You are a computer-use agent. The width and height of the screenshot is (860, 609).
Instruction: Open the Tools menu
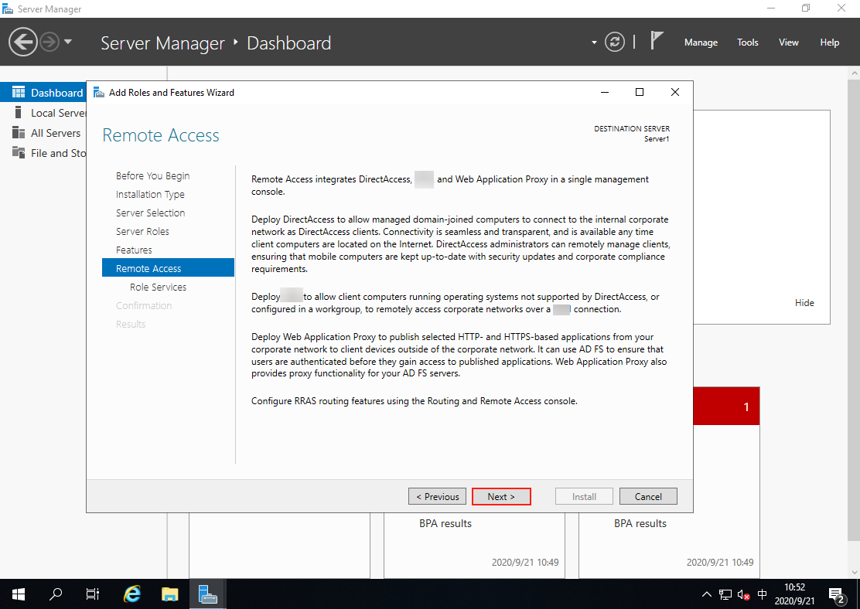747,43
